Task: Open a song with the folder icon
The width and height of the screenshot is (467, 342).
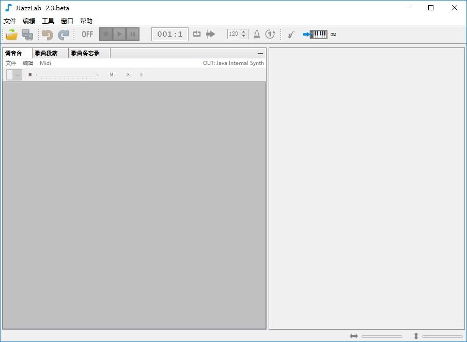Action: (12, 35)
